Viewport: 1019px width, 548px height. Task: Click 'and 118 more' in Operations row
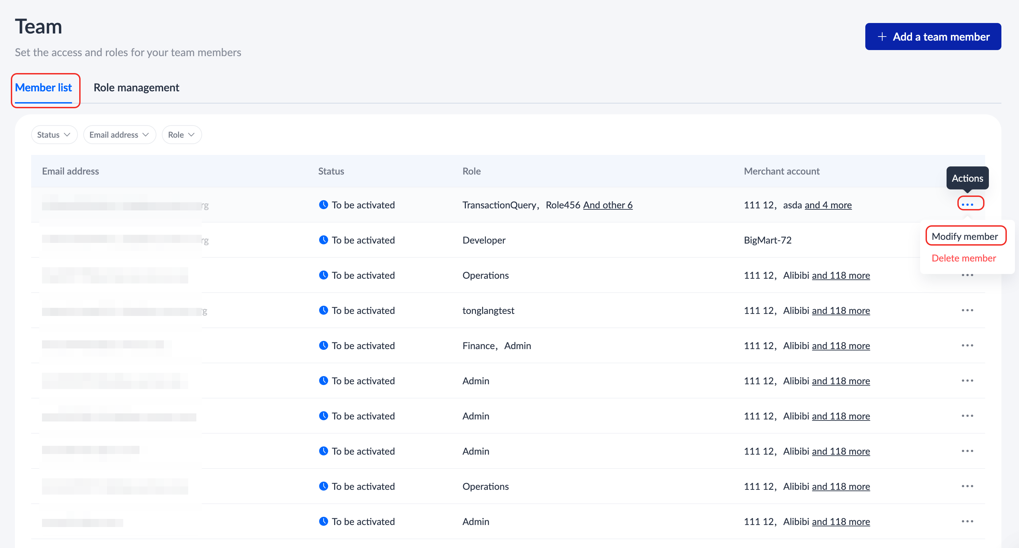click(840, 275)
